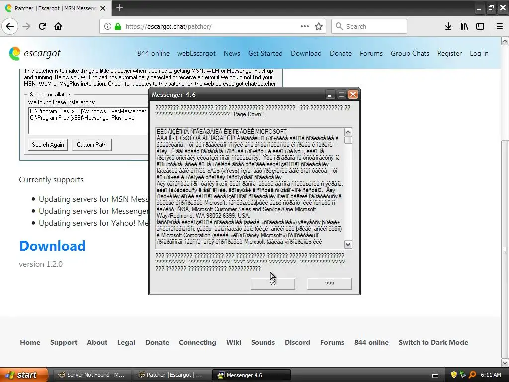
Task: Go back with the browser back arrow
Action: coord(10,26)
